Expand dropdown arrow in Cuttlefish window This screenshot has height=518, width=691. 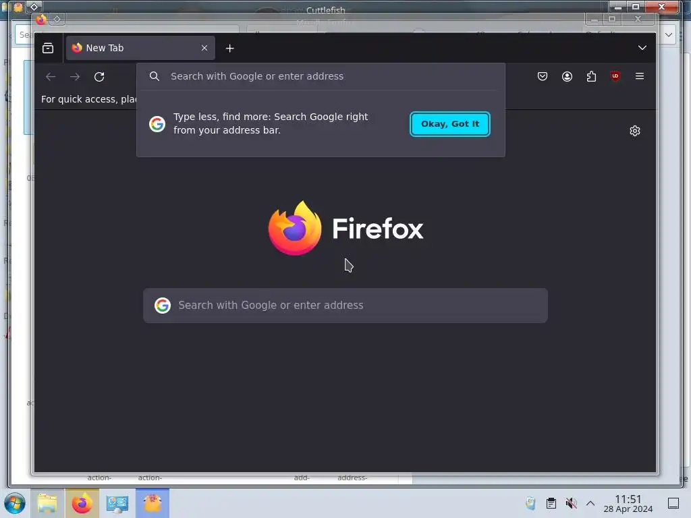pos(669,35)
